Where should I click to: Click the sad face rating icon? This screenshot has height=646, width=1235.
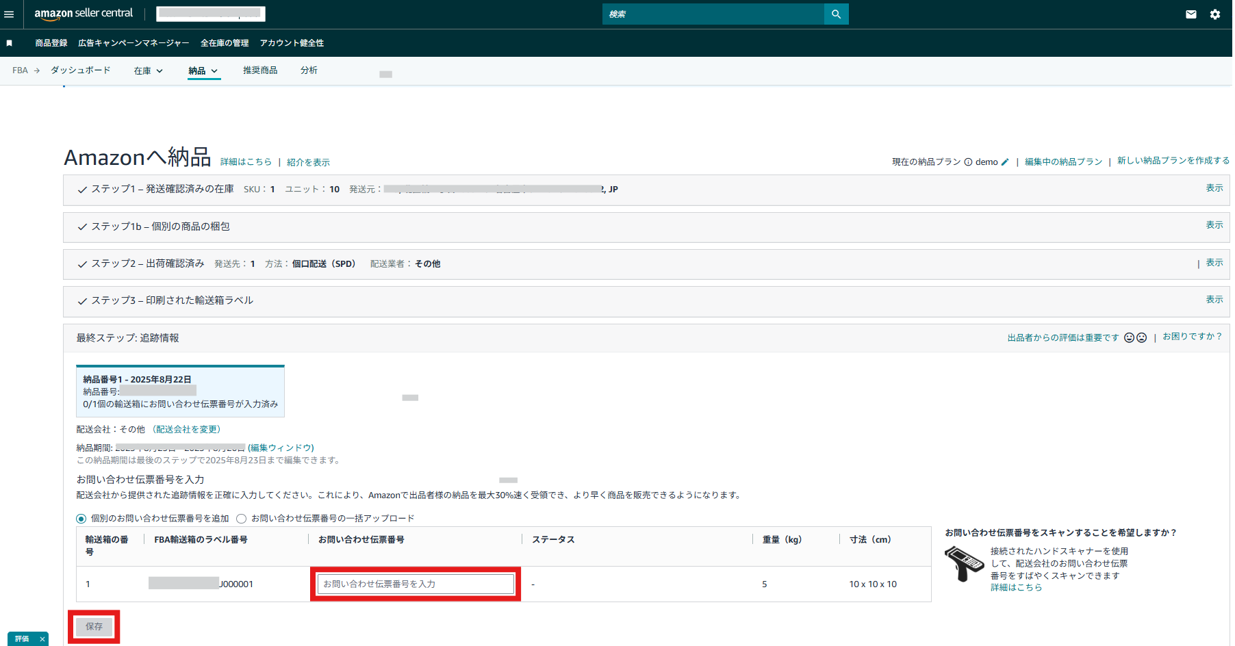point(1142,337)
